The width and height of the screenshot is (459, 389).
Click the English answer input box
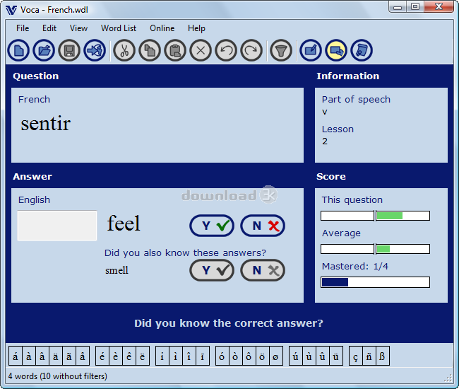coord(57,226)
